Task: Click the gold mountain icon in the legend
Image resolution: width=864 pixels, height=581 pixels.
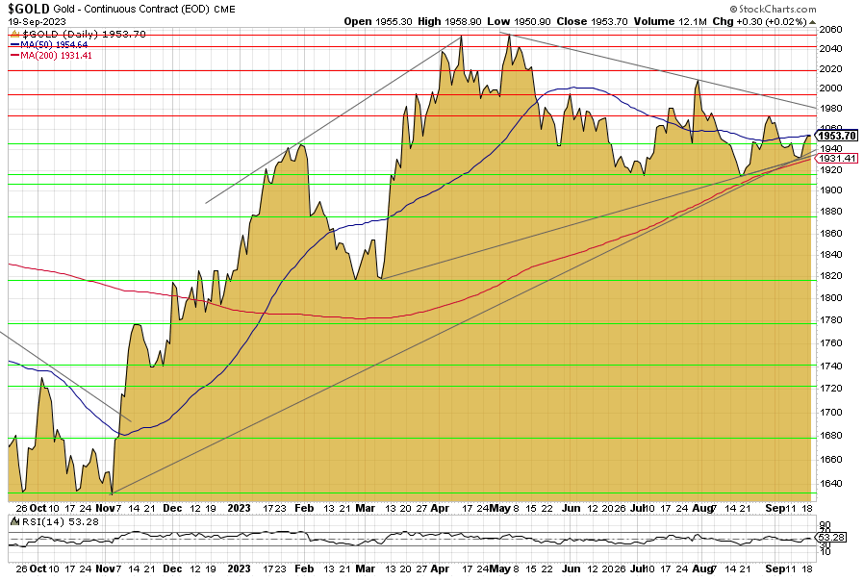Action: click(x=14, y=34)
